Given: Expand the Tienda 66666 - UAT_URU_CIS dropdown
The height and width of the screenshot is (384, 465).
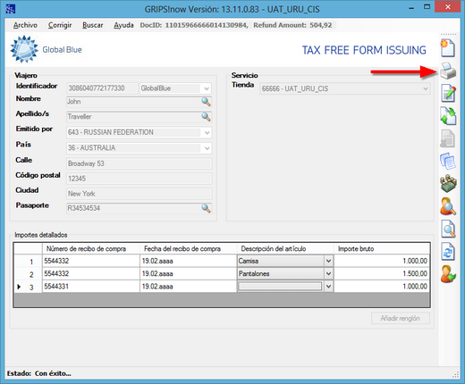Looking at the screenshot, I should [x=426, y=88].
